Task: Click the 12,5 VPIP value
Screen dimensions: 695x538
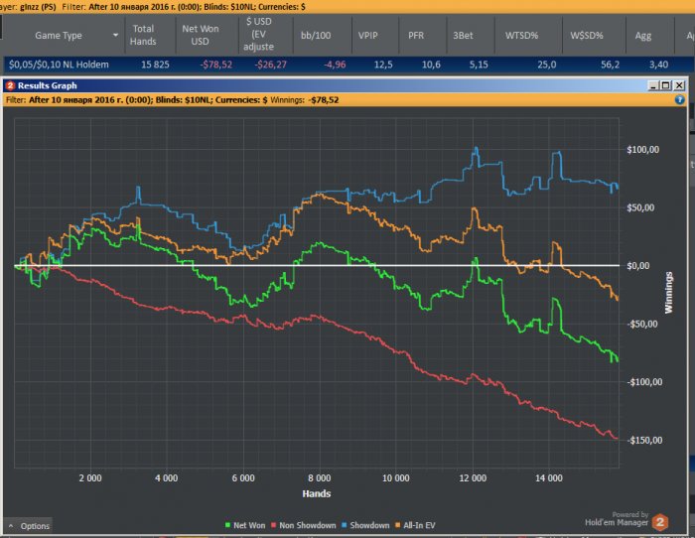Action: click(x=383, y=65)
